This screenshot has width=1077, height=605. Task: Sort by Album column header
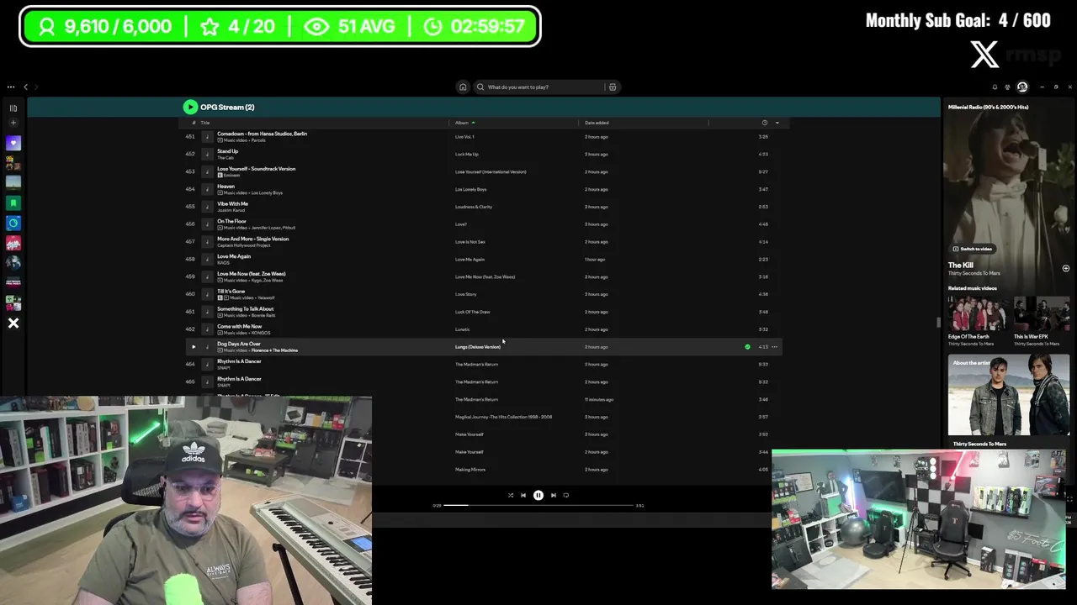click(462, 123)
